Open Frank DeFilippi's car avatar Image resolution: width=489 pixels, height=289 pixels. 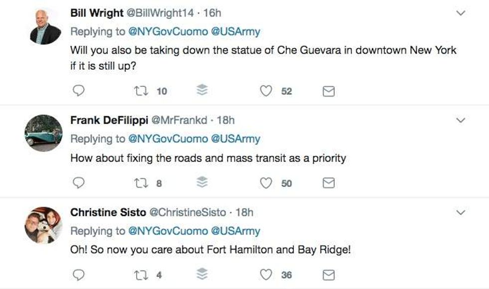(x=43, y=133)
